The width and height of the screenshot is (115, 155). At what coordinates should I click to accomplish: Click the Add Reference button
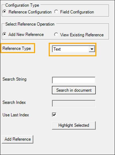[x=17, y=139]
